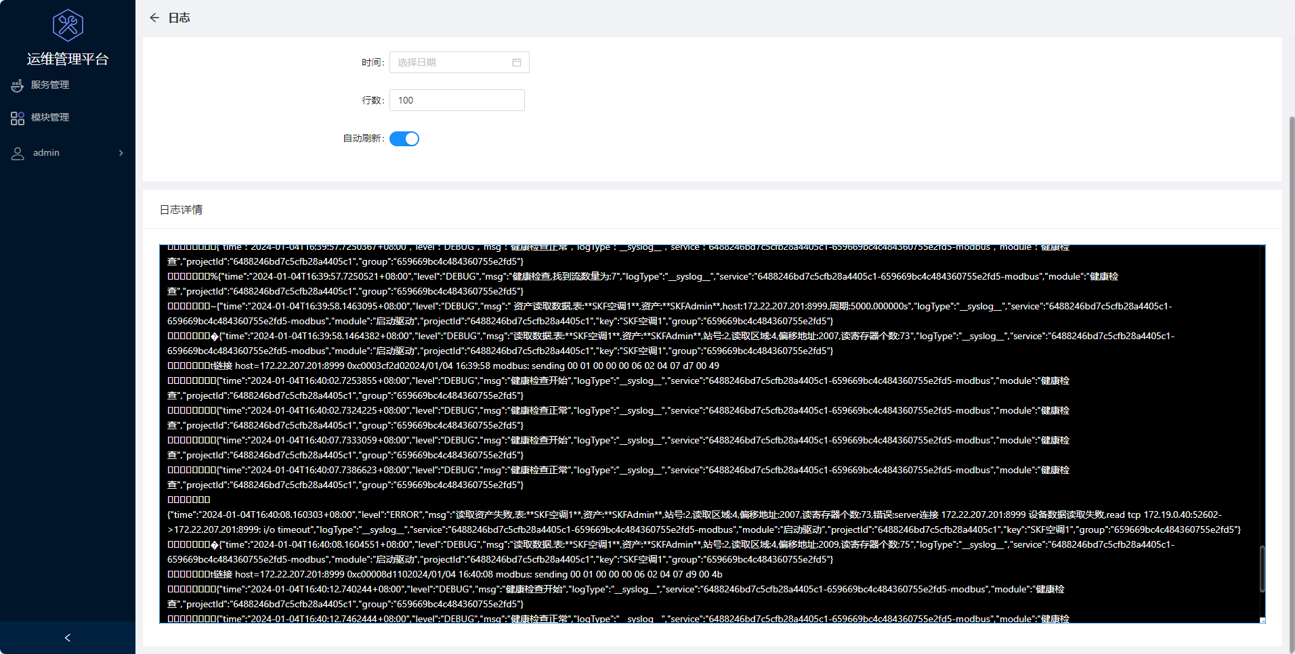Click the log line ending 'd9 00 4b'
The width and height of the screenshot is (1295, 654).
pyautogui.click(x=445, y=574)
